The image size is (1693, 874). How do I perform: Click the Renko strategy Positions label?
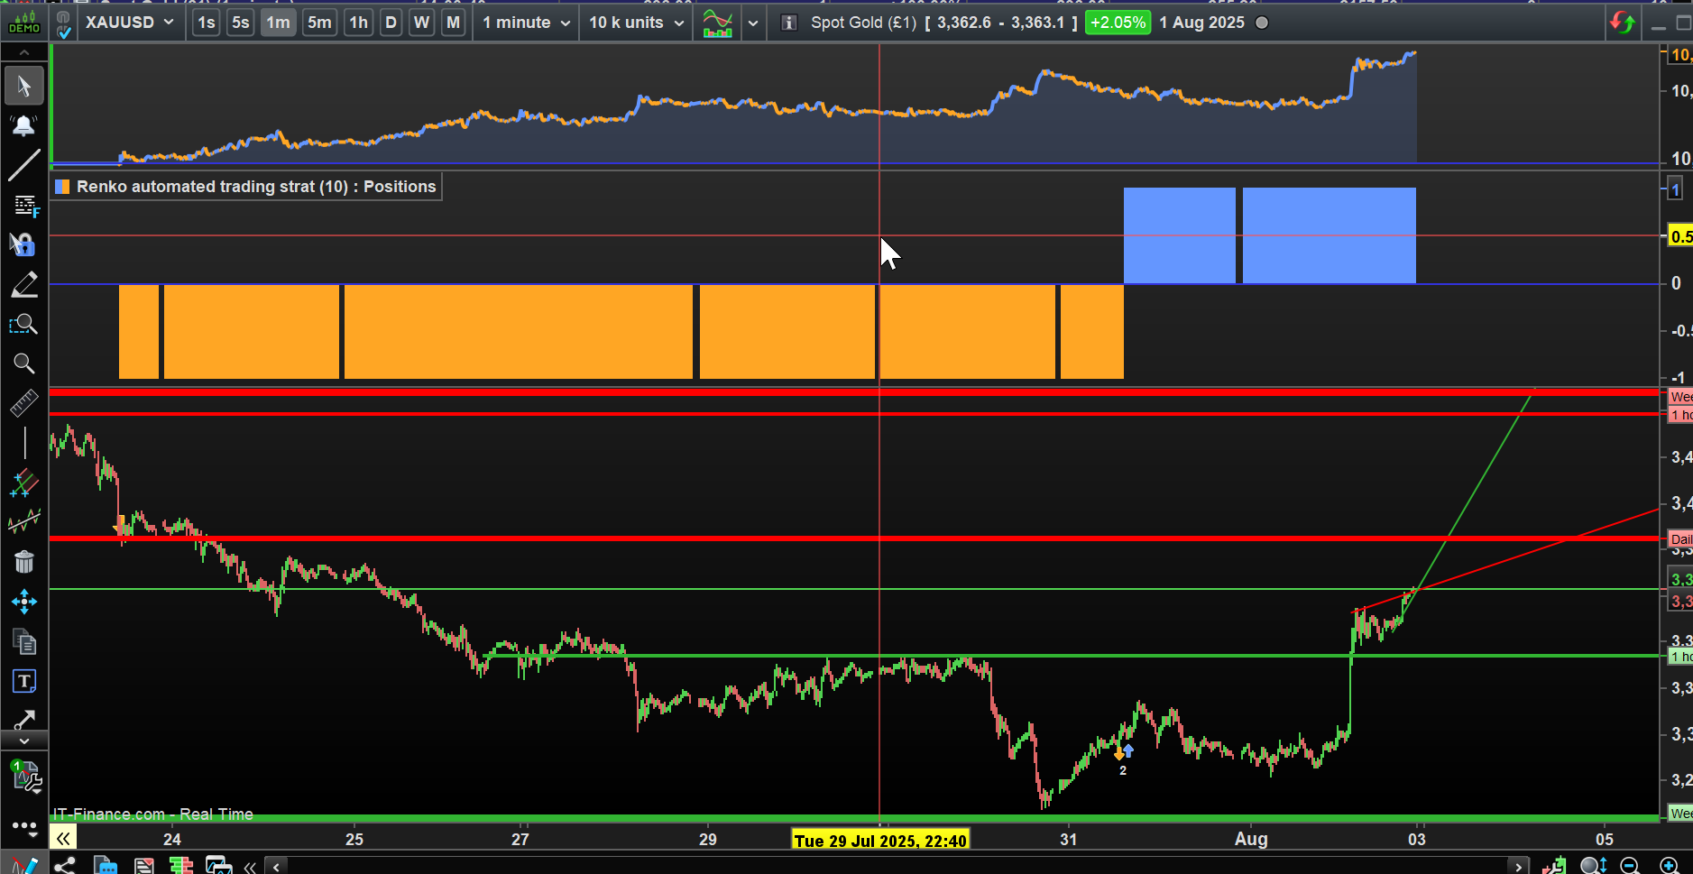256,187
